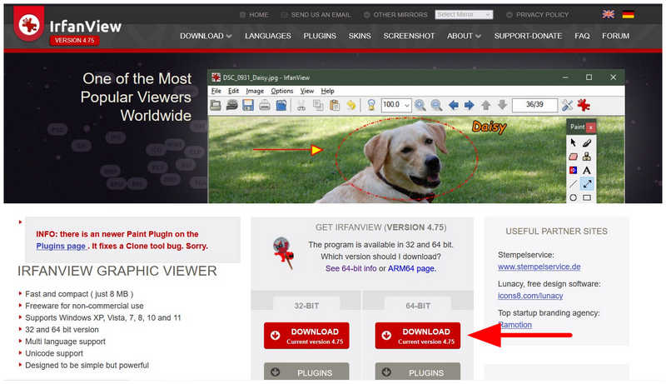Expand the ABOUT navigation menu
666x384 pixels.
point(464,36)
